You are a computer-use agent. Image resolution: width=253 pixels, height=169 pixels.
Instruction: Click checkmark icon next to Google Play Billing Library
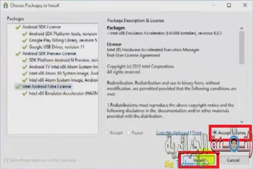coord(24,41)
